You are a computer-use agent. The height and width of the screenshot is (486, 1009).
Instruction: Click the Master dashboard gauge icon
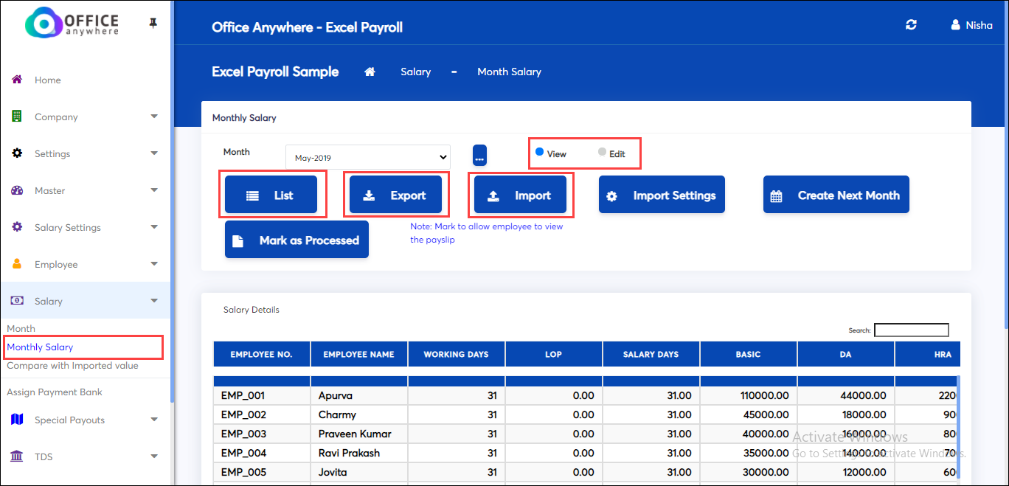[x=17, y=190]
